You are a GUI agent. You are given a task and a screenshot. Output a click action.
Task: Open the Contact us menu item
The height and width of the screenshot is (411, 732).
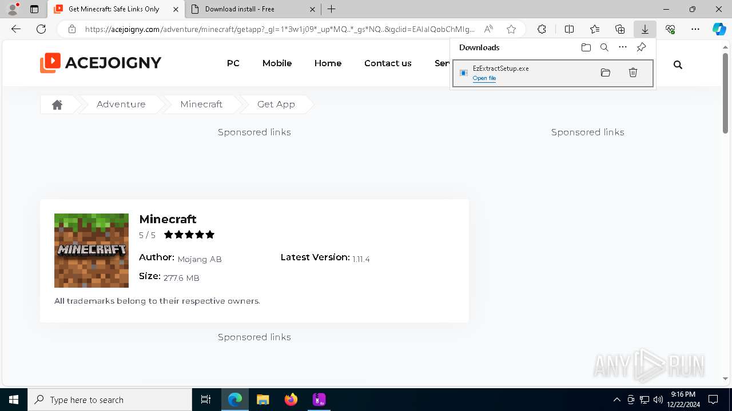[388, 63]
